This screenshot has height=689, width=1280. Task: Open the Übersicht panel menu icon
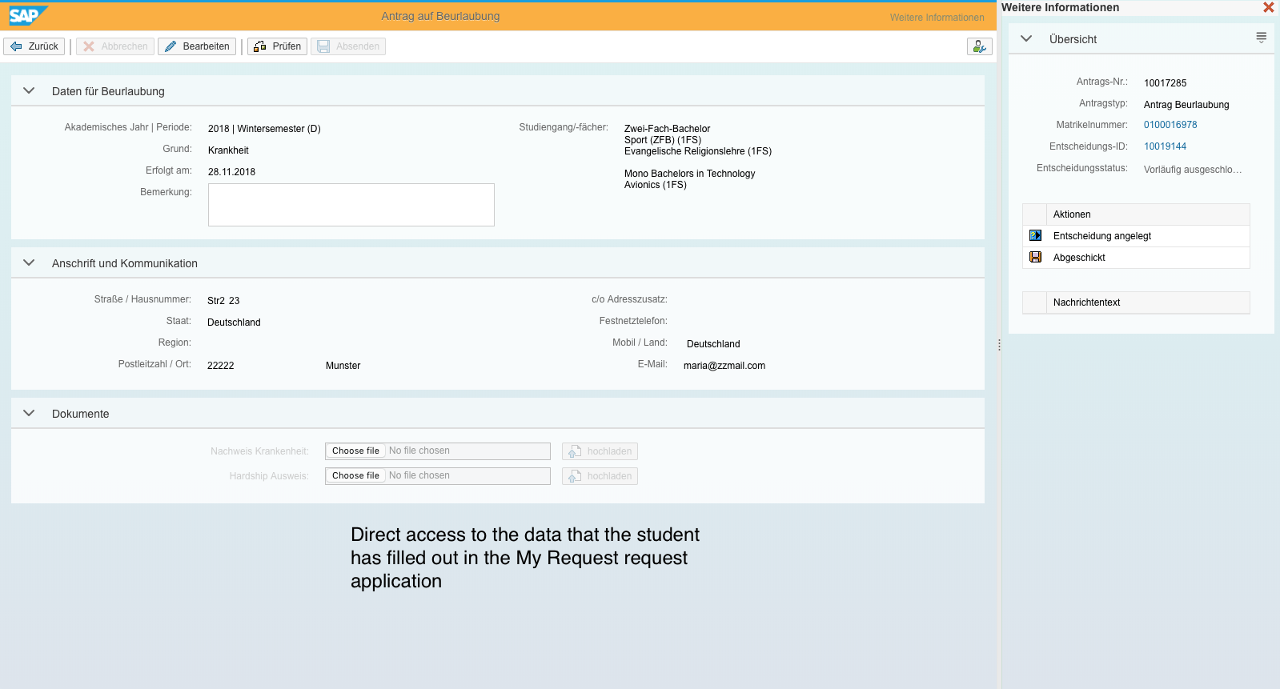pyautogui.click(x=1261, y=38)
